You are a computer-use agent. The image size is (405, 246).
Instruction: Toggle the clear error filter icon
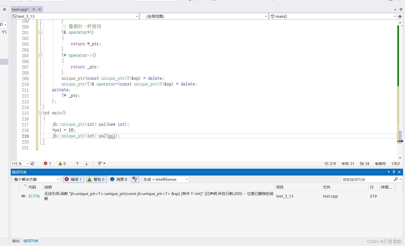pyautogui.click(x=135, y=179)
